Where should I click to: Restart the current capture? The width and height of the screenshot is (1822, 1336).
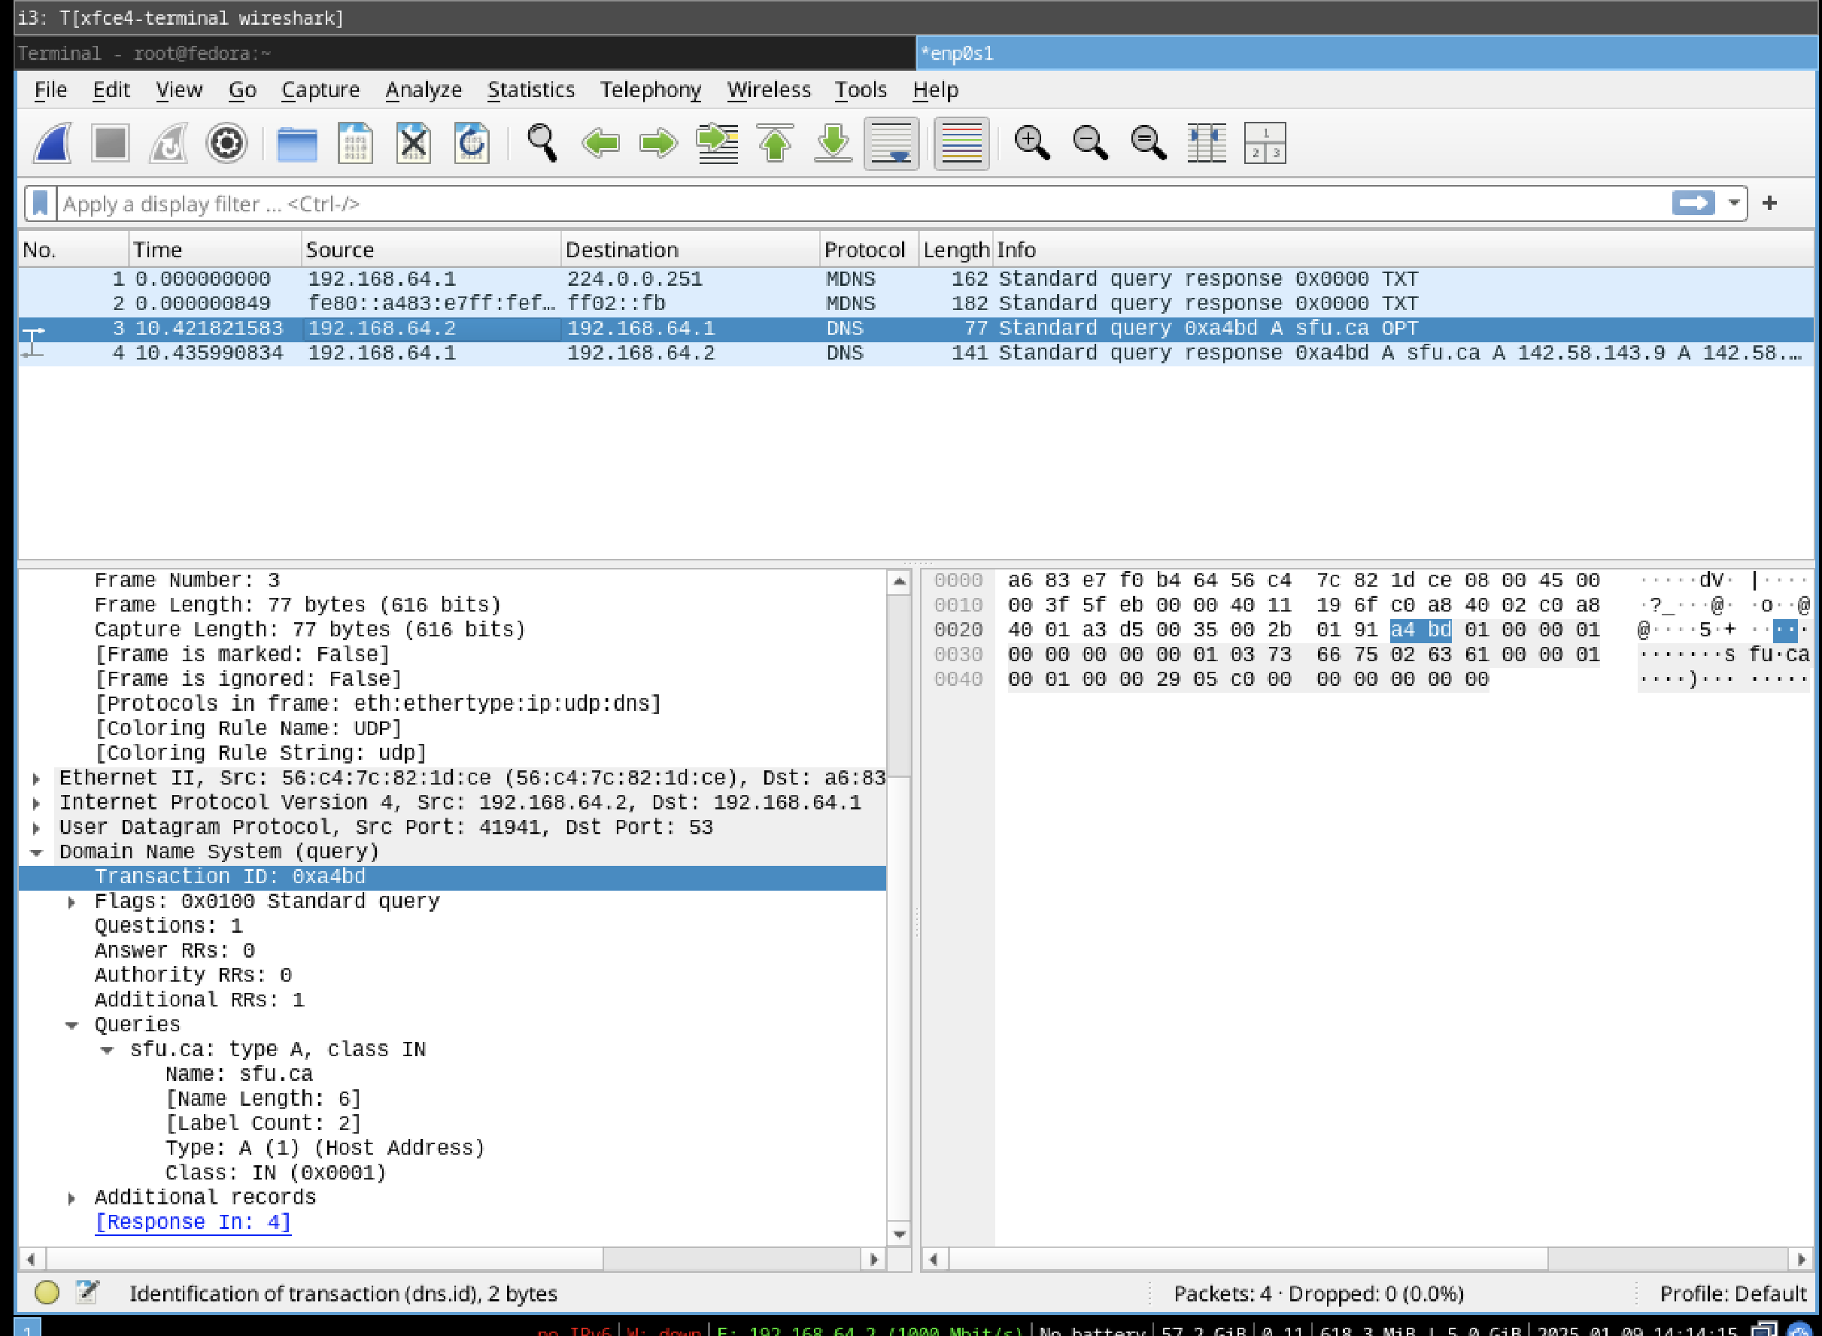tap(169, 143)
